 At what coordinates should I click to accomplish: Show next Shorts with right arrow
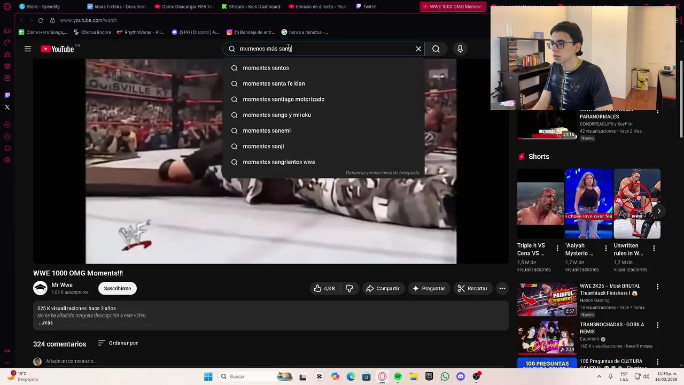point(659,211)
